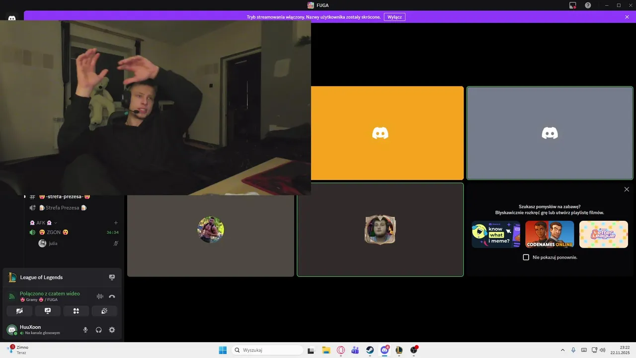Select the tile with the muscular avatar
Screen dimensions: 636x358
pyautogui.click(x=211, y=235)
